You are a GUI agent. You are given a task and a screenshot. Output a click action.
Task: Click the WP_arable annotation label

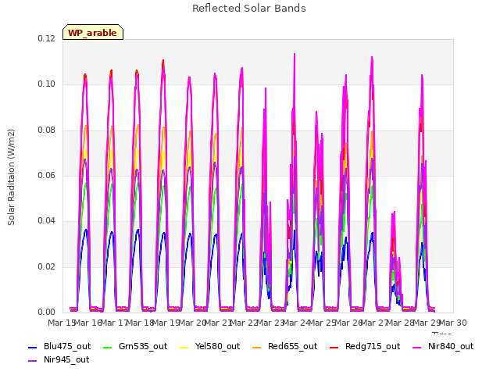click(93, 33)
